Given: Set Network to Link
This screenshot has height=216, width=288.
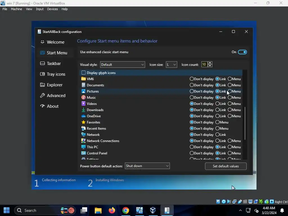Looking at the screenshot, I should [217, 134].
